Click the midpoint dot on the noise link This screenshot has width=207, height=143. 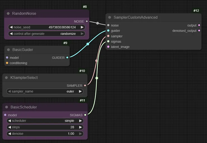click(98, 23)
